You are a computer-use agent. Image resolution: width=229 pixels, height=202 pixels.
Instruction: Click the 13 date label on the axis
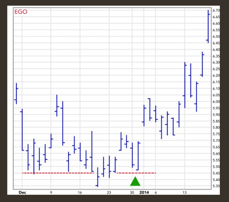[184, 193]
